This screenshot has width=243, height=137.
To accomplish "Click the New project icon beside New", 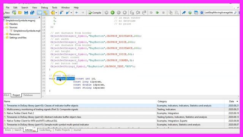I will [14, 13].
